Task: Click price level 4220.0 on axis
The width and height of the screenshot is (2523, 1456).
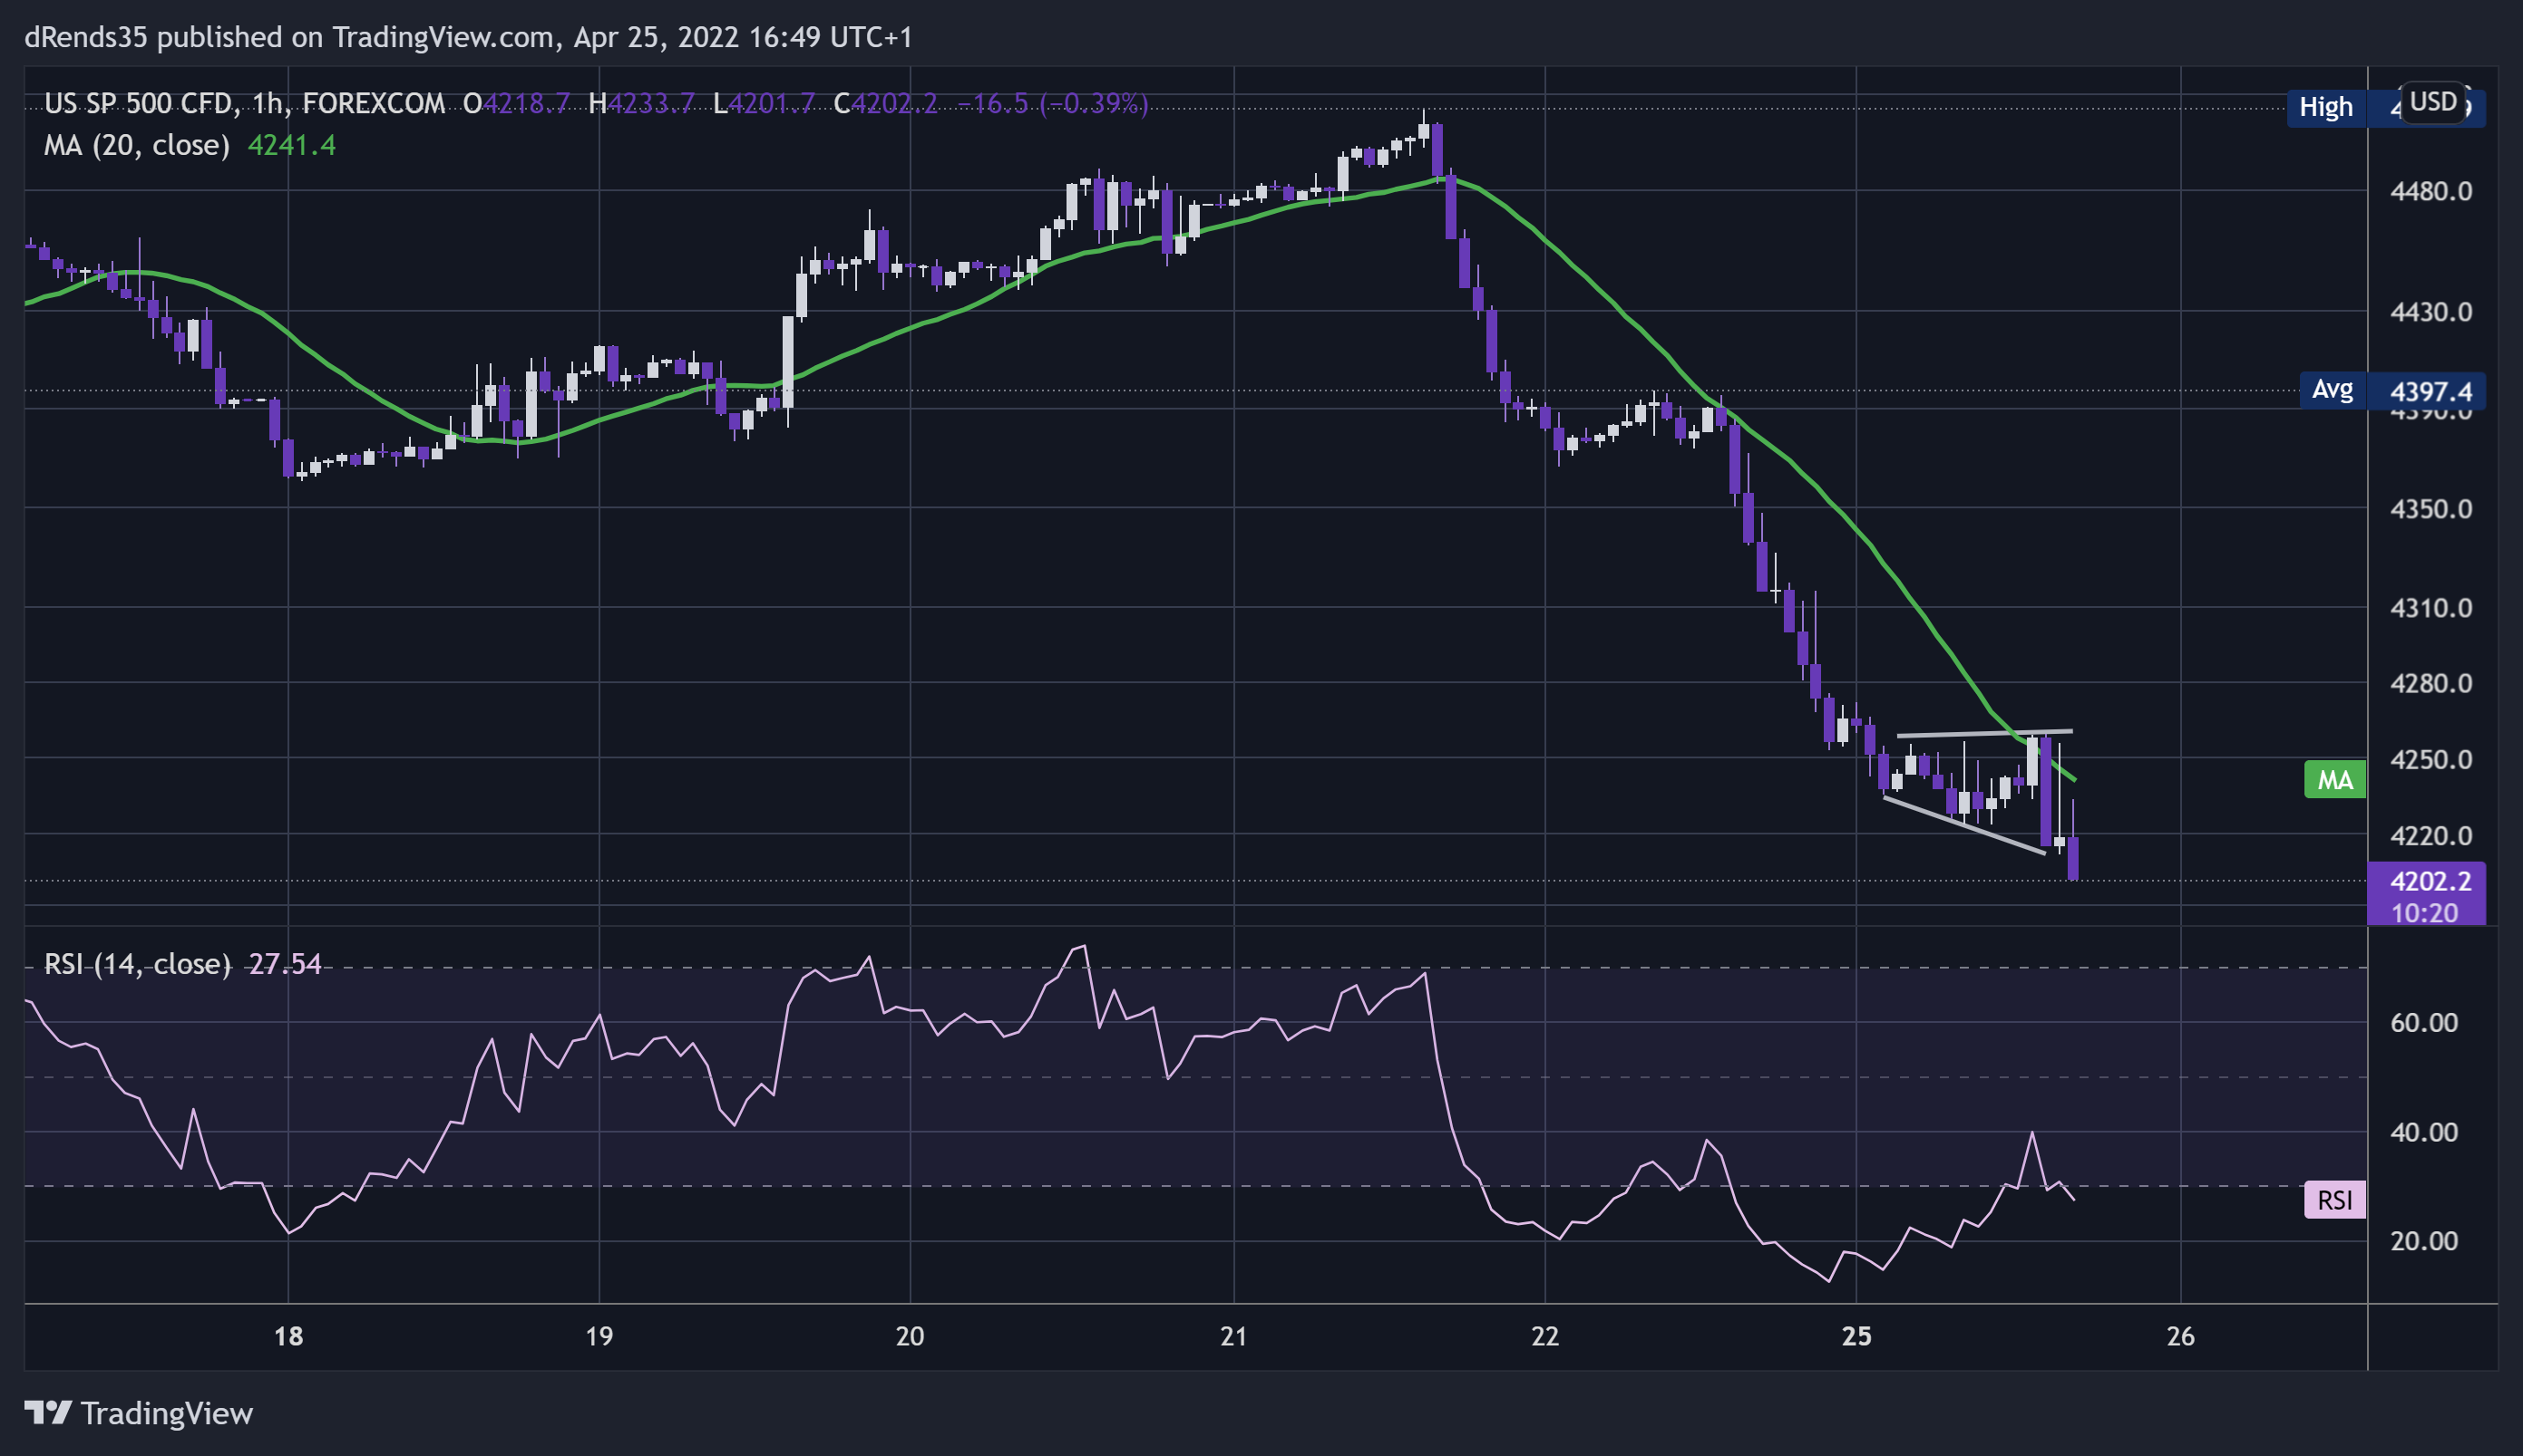Action: 2430,835
